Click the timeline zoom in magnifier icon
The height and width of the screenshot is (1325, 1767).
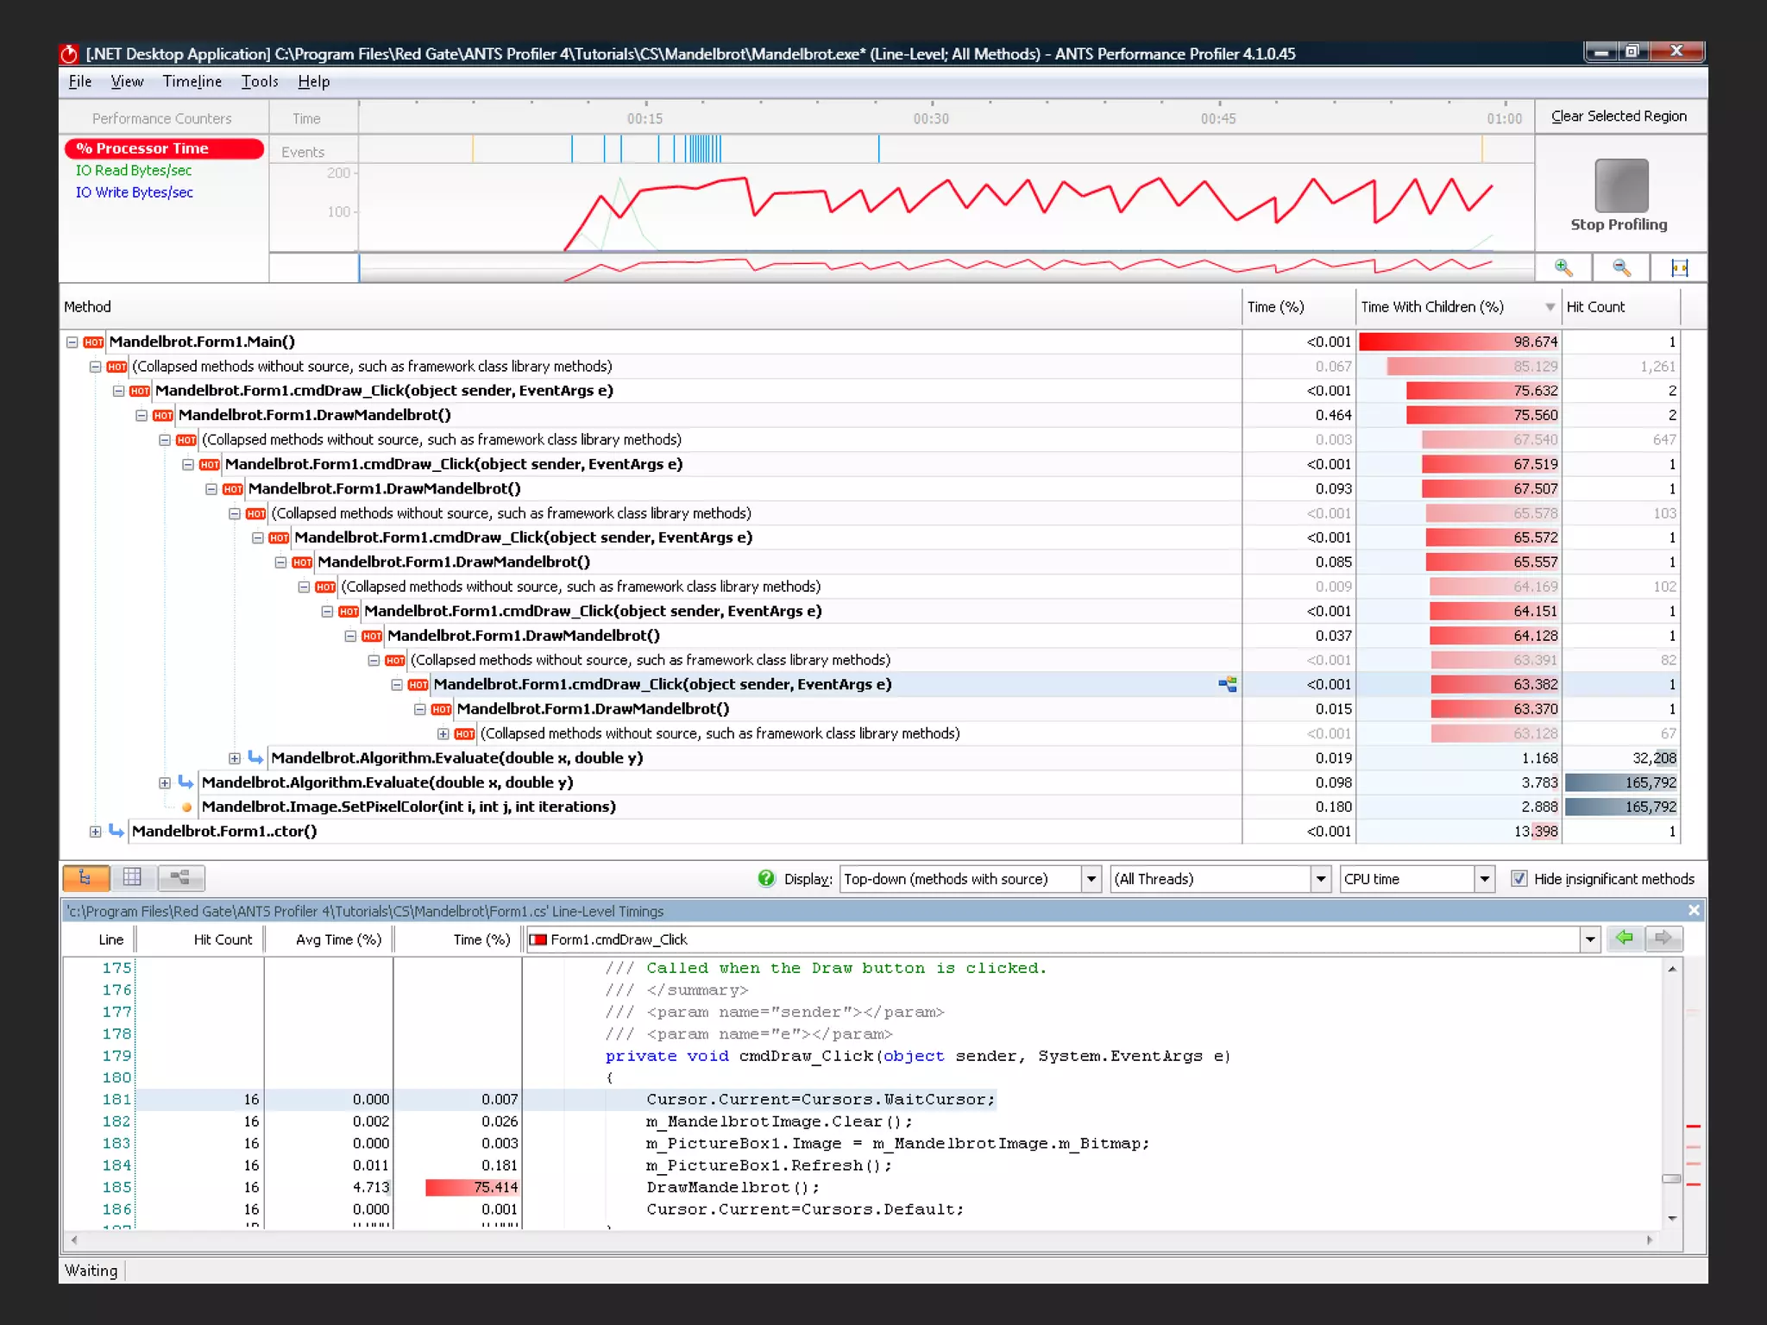[1563, 267]
